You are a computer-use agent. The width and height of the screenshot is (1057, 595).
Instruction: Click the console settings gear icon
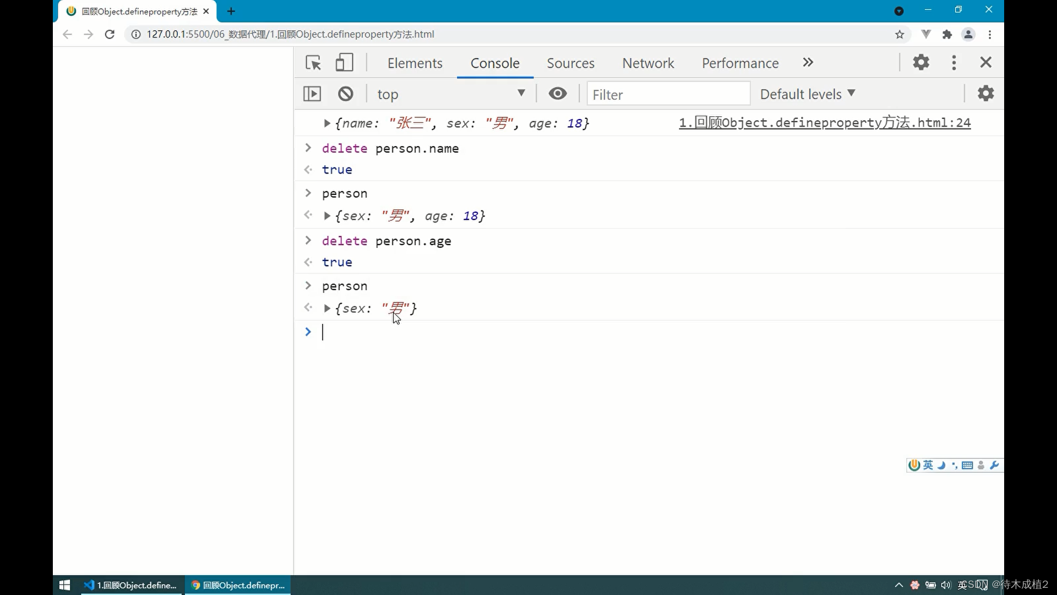pos(986,93)
